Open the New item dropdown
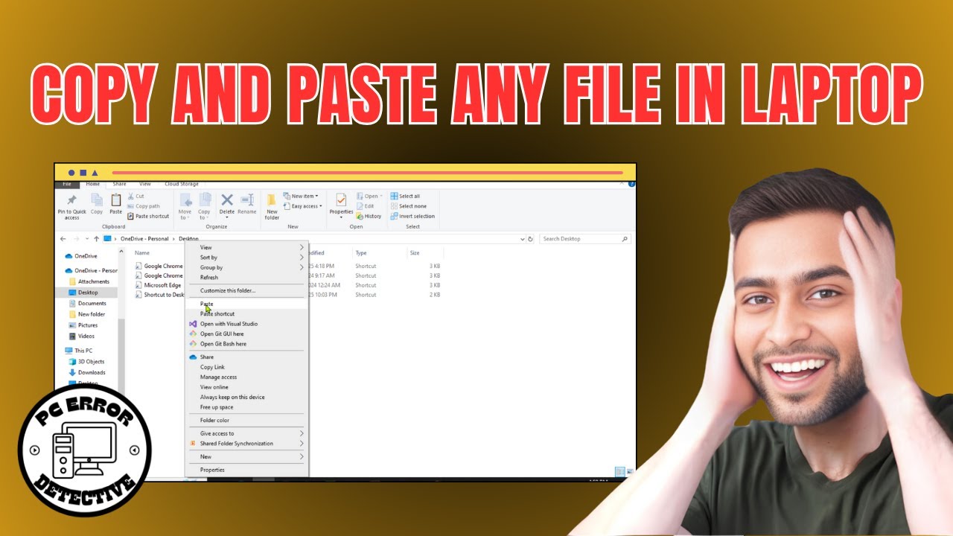 pyautogui.click(x=299, y=197)
